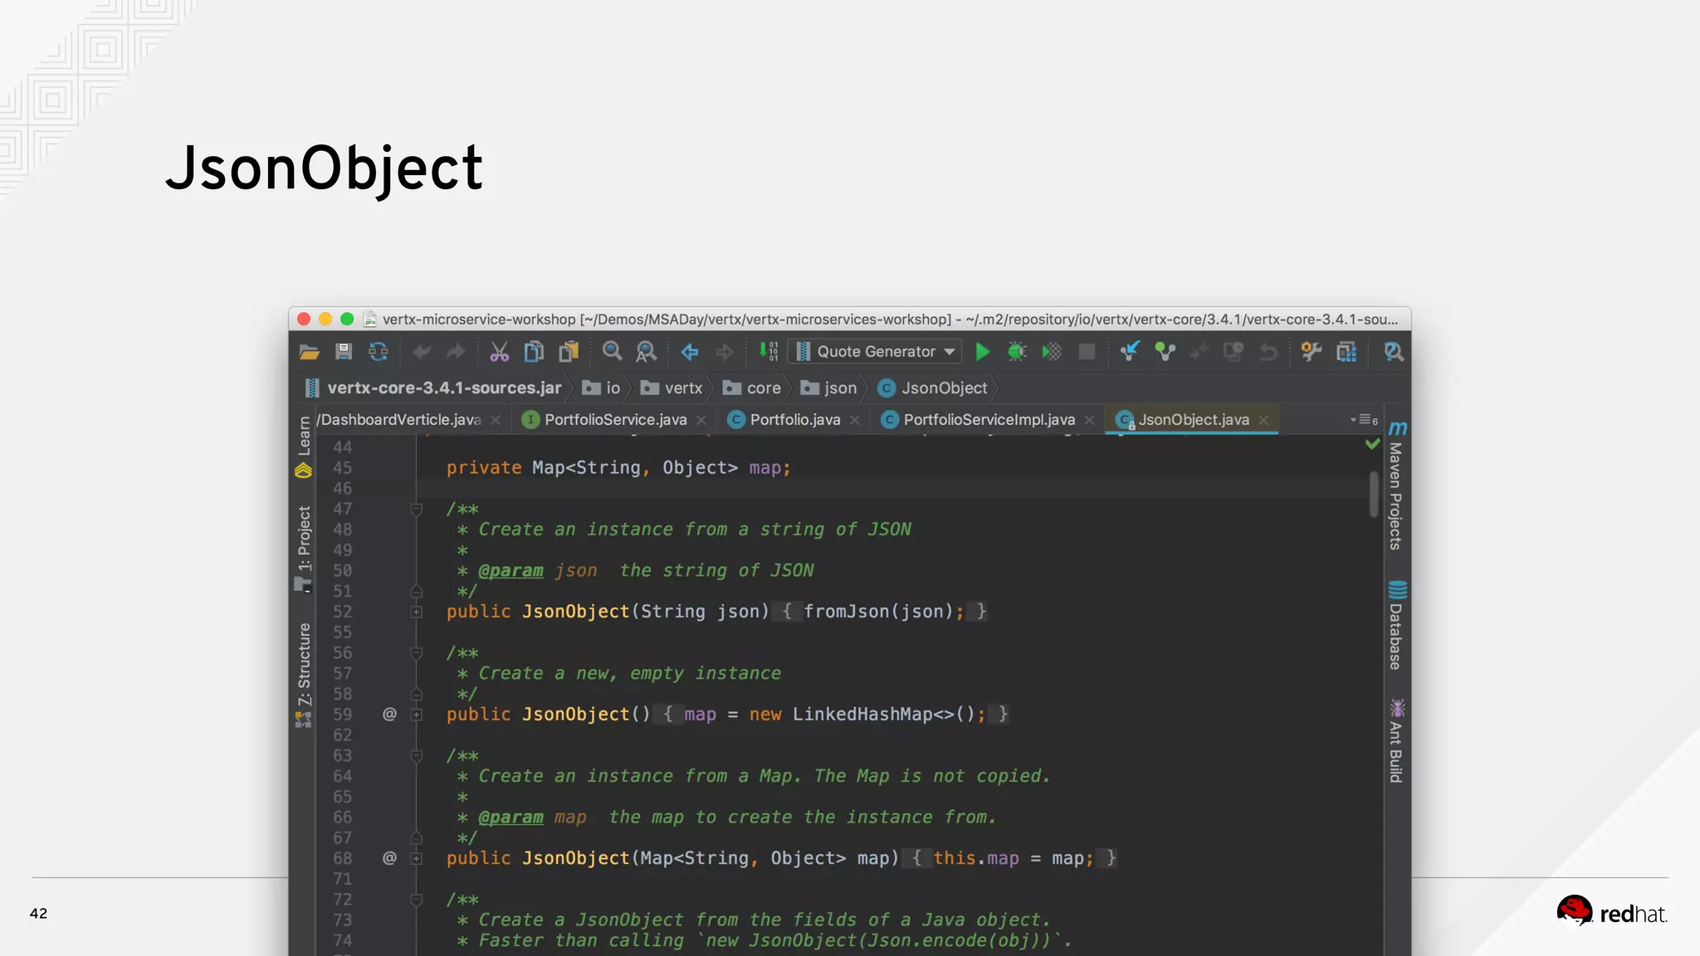Image resolution: width=1700 pixels, height=956 pixels.
Task: Navigate forward with the grey arrow
Action: pos(725,352)
